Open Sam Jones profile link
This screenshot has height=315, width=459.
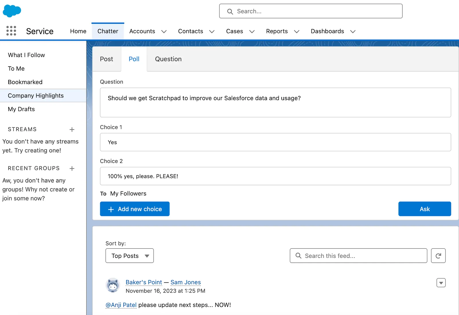click(186, 282)
